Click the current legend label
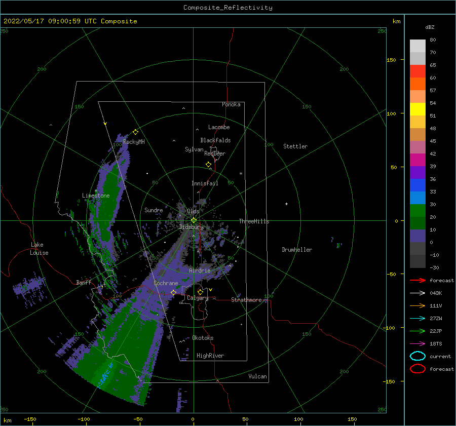Screen dimensions: 456x426 tap(440, 356)
